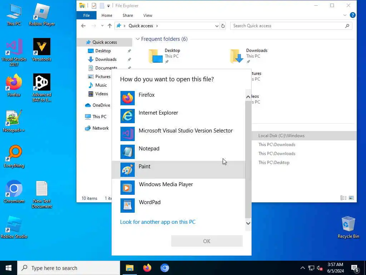Screen dimensions: 366x275
Task: Select the Chromium desktop shortcut
Action: tap(14, 192)
